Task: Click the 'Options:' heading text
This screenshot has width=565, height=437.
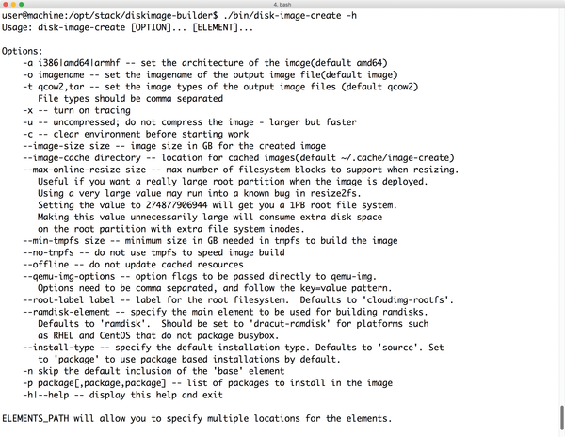Action: point(22,49)
